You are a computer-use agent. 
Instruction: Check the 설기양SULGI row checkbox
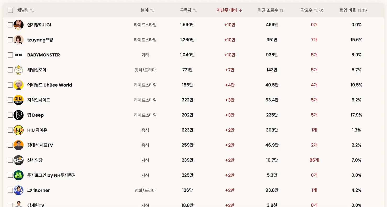10,25
